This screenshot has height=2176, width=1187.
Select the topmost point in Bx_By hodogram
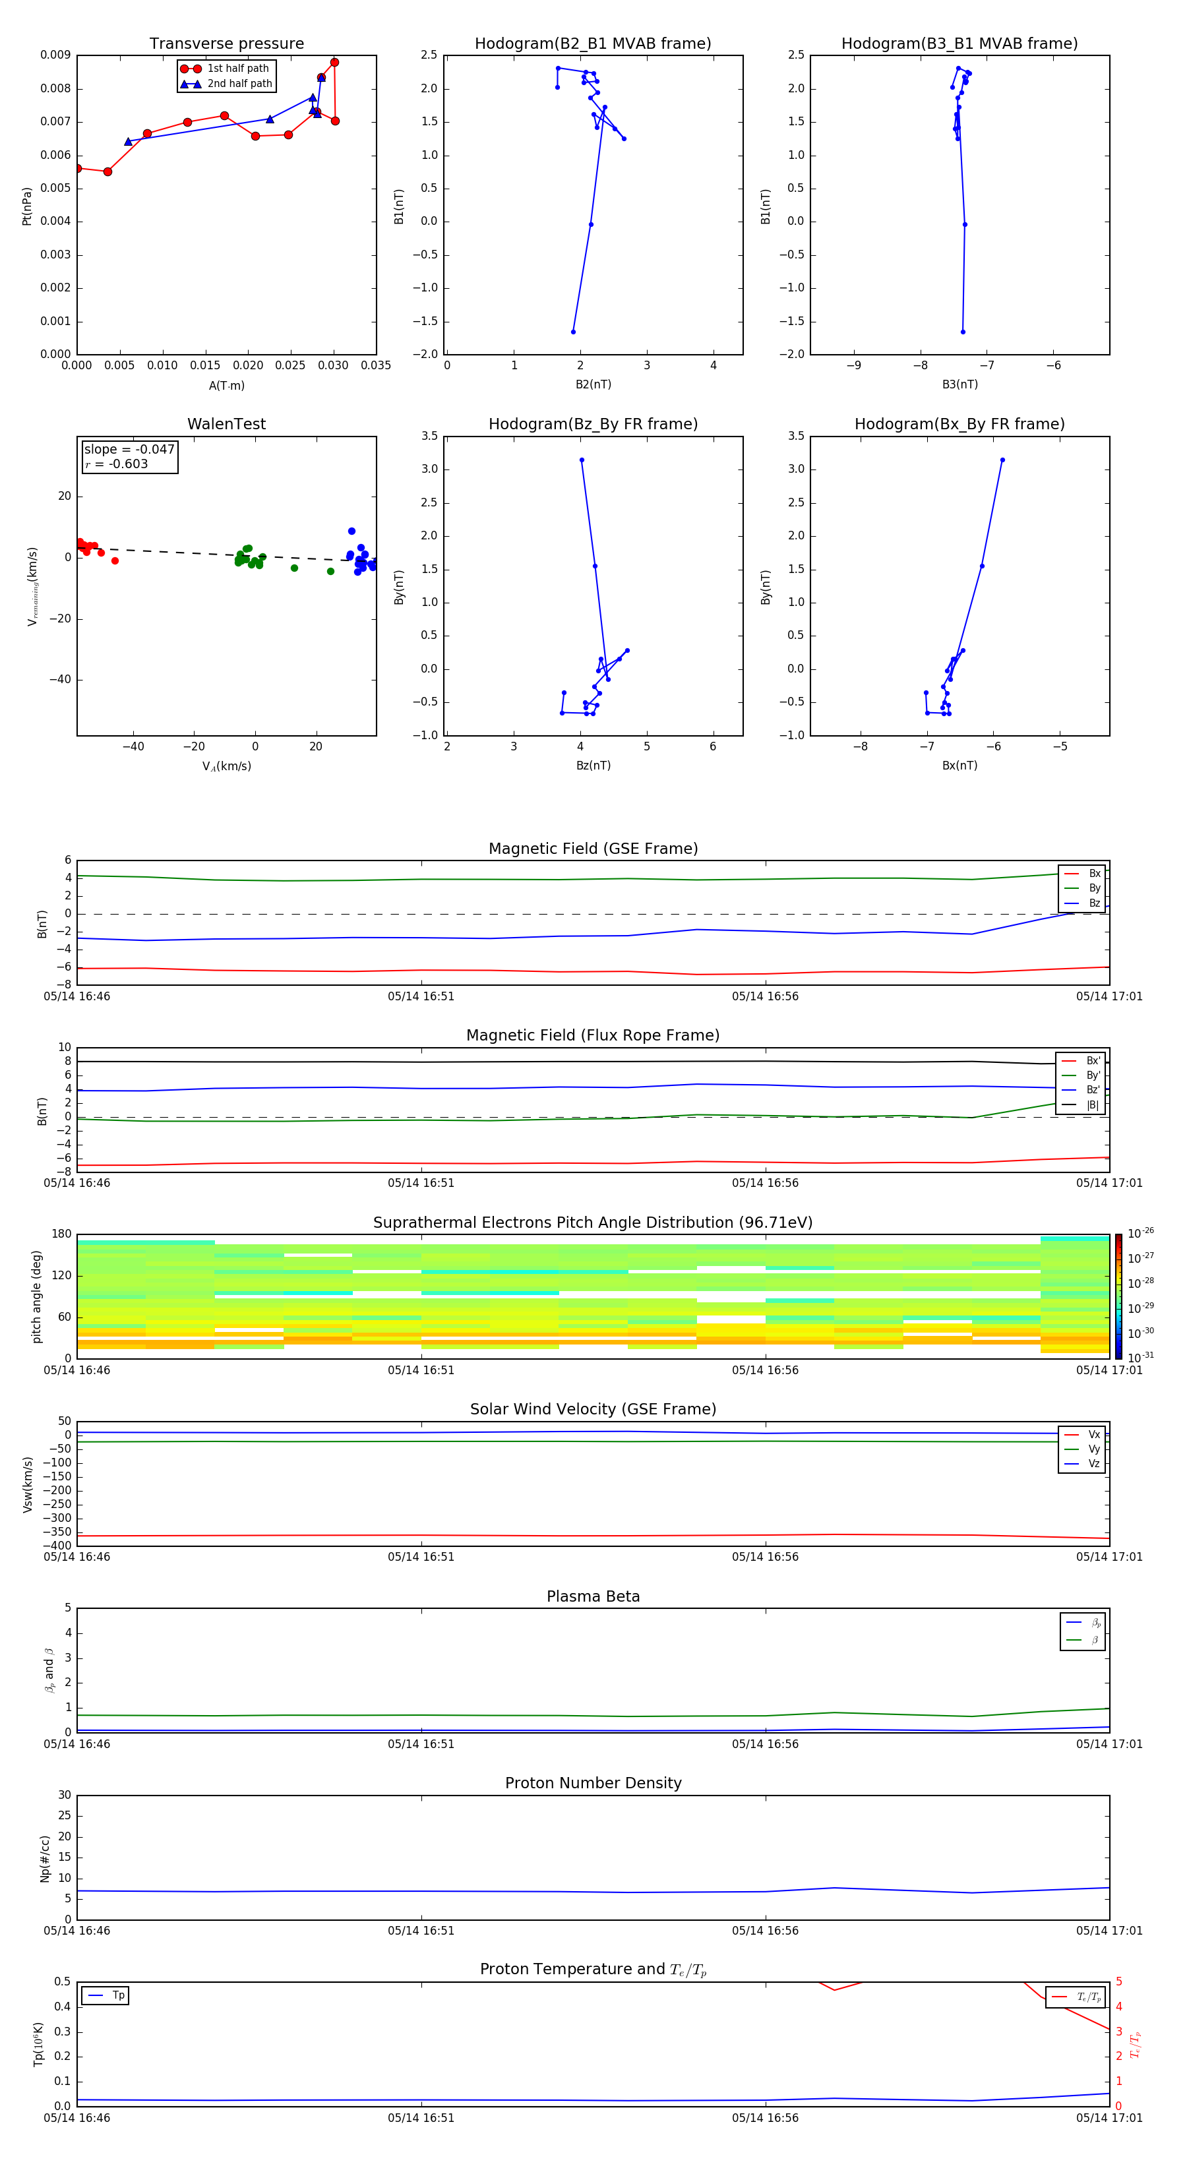[1002, 460]
